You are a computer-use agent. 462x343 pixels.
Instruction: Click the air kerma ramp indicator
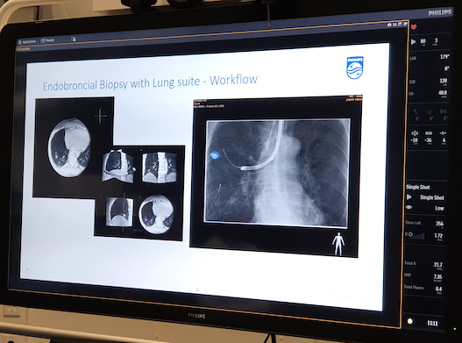pos(416,235)
